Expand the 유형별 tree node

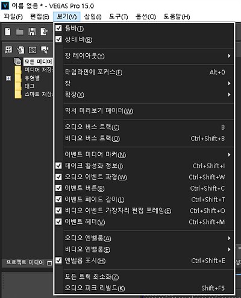(x=8, y=78)
